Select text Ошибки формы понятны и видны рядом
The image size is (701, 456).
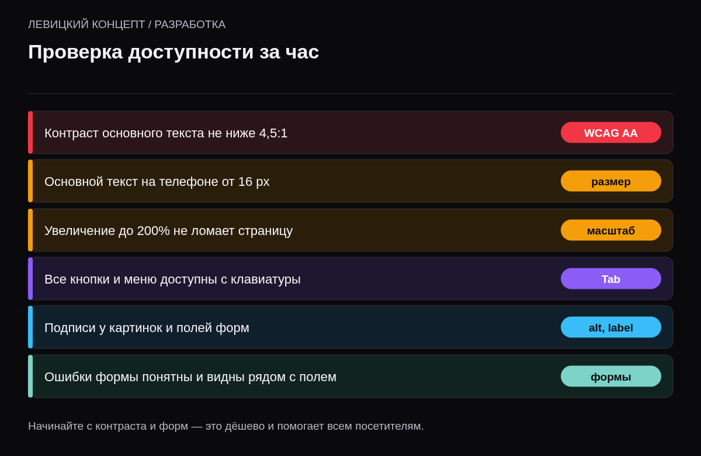coord(165,377)
